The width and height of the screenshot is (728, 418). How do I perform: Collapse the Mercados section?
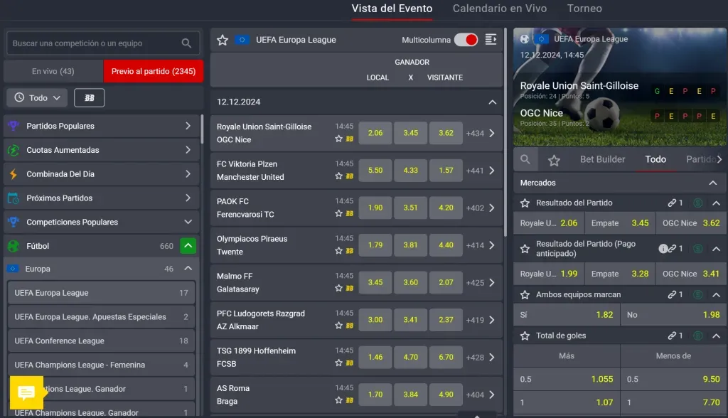[x=713, y=183]
